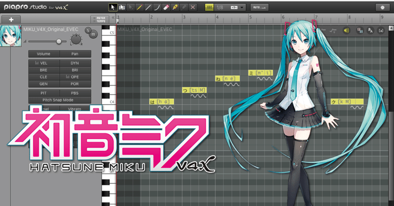Image resolution: width=394 pixels, height=206 pixels.
Task: Select the straight line tool
Action: (148, 7)
